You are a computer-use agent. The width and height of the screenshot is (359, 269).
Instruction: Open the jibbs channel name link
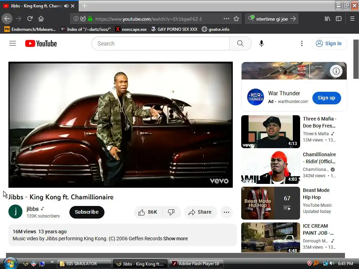coord(33,209)
